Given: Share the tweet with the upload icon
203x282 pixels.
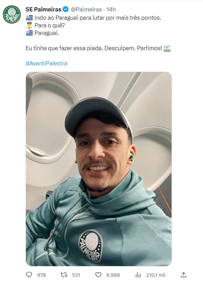Looking at the screenshot, I should [x=183, y=275].
